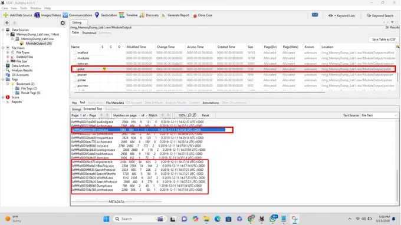Viewport: 401px width, 225px height.
Task: Open the Geolocation tool
Action: [106, 15]
